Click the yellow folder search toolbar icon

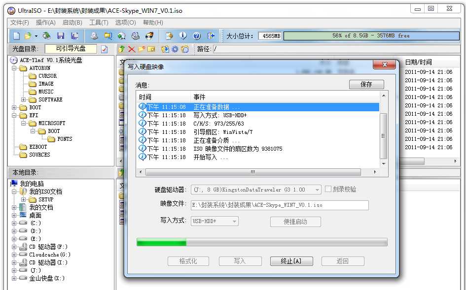[108, 36]
